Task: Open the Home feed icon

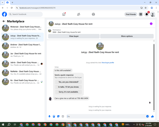Action: [64, 14]
